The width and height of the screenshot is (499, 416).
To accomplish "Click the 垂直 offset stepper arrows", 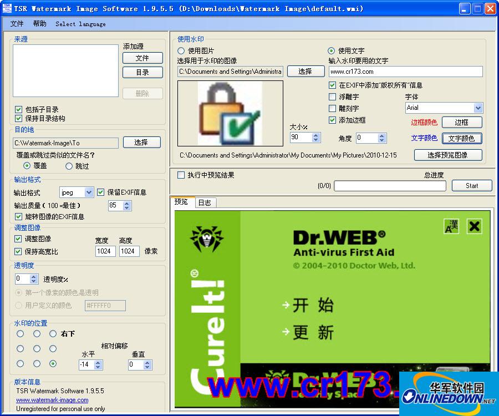I will tap(147, 364).
